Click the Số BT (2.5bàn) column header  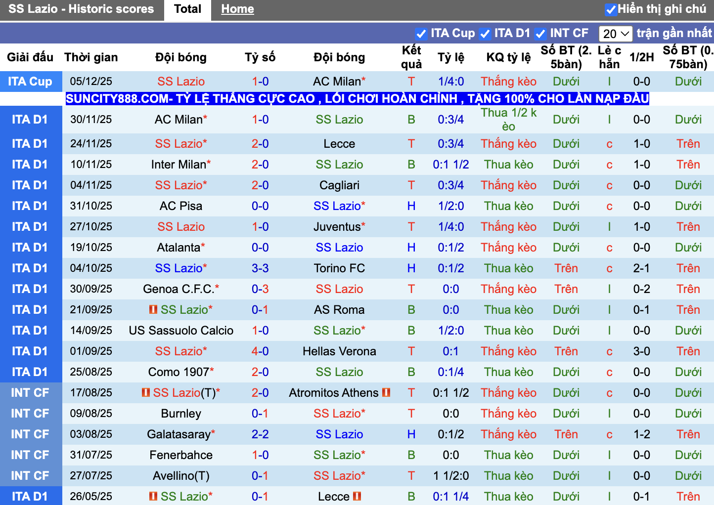(x=566, y=57)
